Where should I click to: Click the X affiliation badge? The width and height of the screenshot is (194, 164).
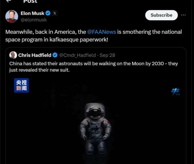click(55, 13)
